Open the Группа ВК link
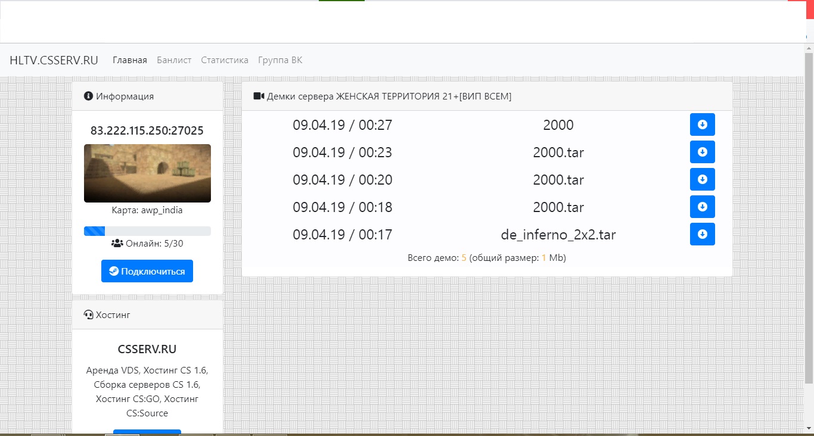 click(280, 60)
